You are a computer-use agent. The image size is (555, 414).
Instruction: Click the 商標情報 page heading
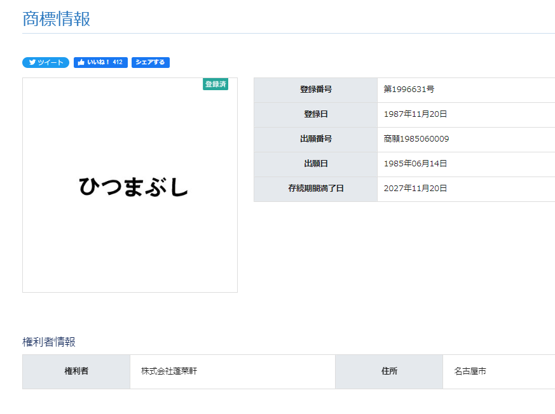[x=57, y=19]
